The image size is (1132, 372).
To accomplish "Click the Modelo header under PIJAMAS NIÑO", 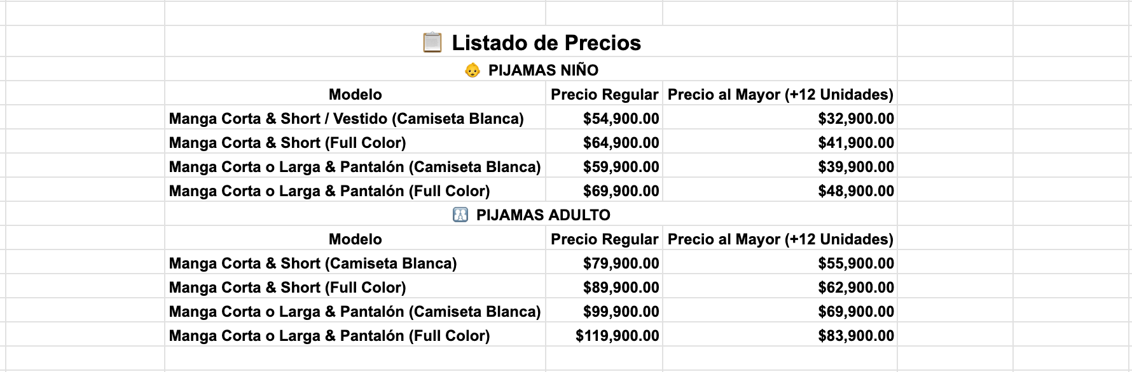I will click(x=355, y=95).
